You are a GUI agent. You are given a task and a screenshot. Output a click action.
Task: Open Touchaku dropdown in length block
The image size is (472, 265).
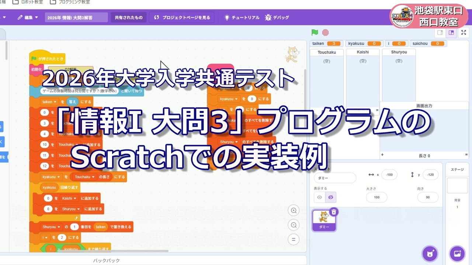tap(84, 177)
